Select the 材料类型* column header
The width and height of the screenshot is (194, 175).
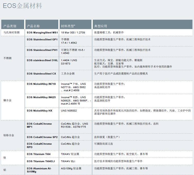point(76,24)
